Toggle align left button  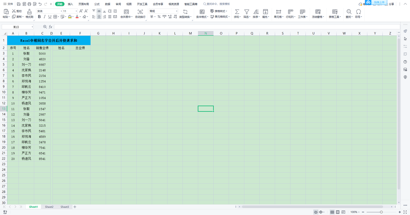point(94,17)
